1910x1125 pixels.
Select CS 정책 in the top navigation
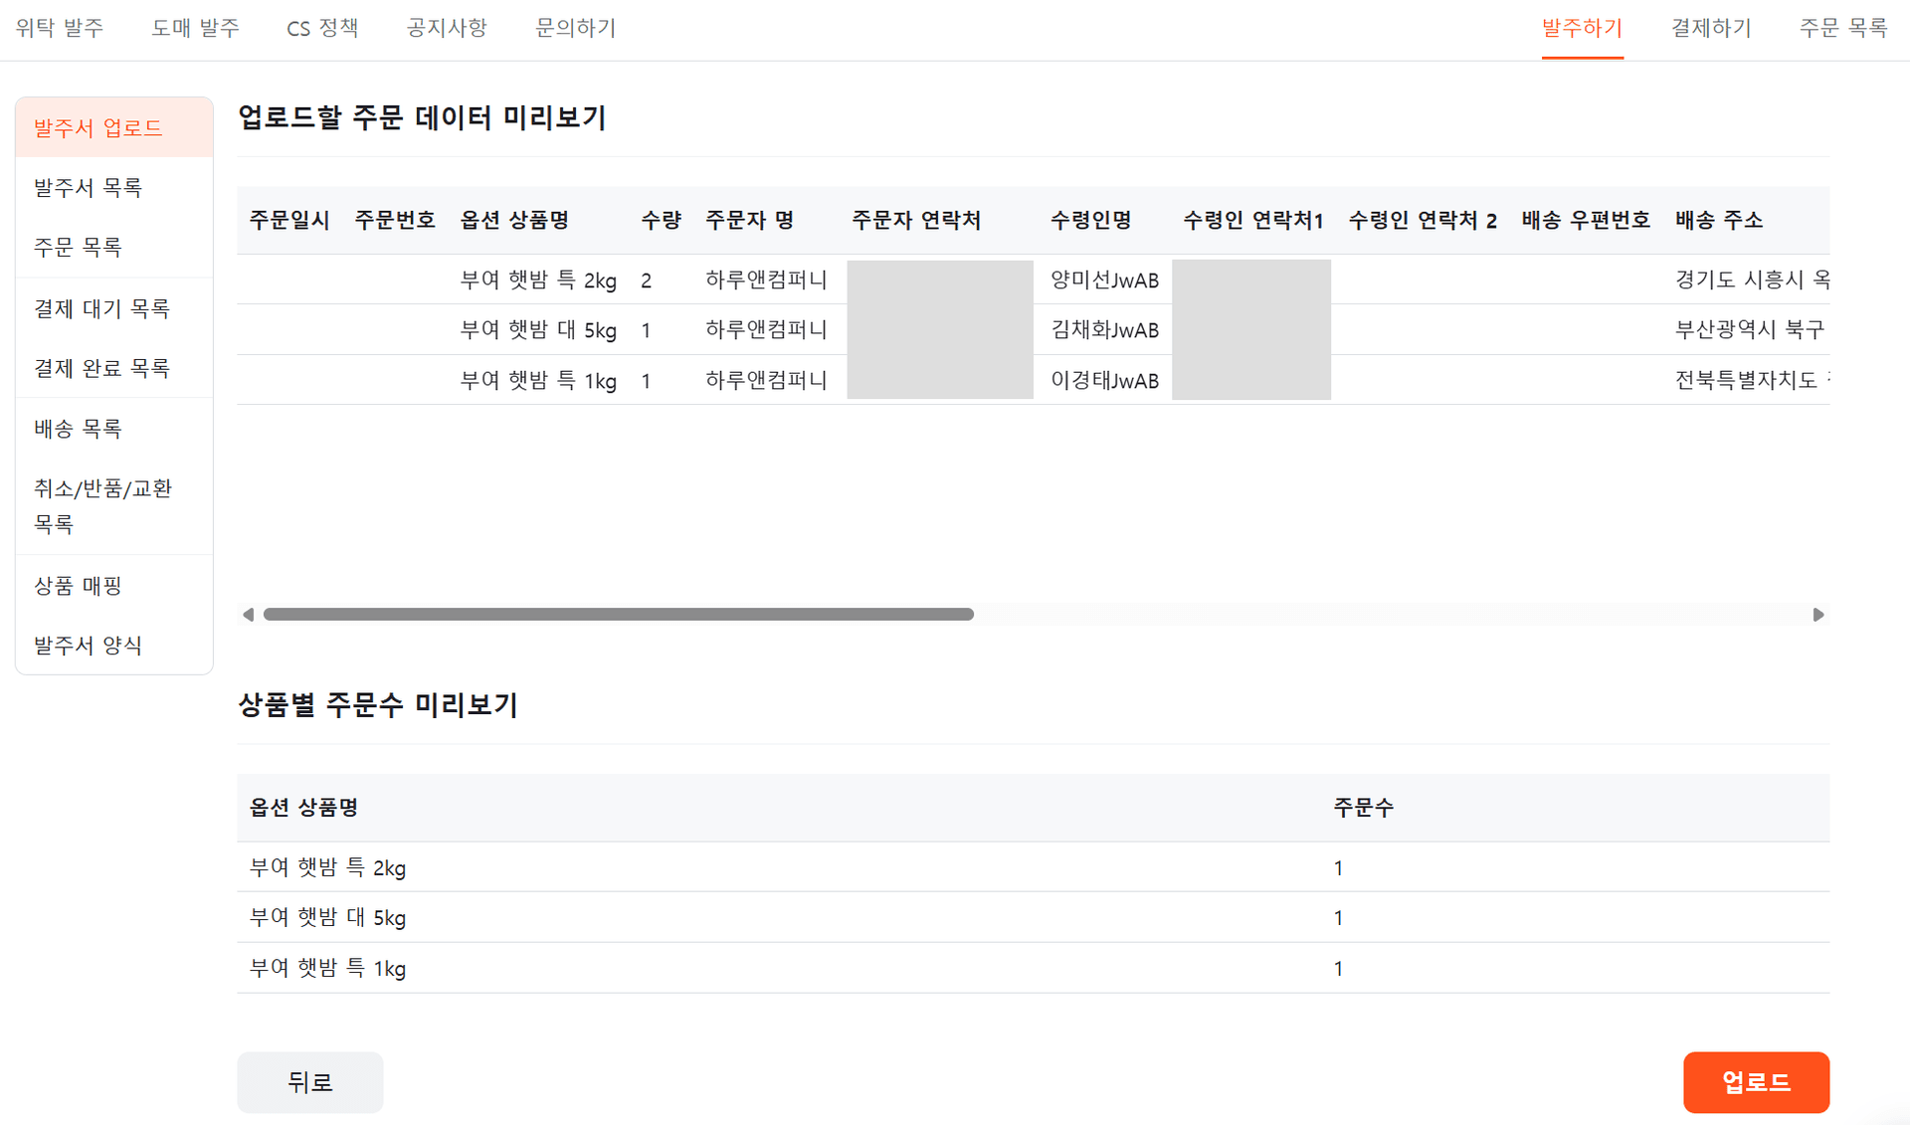pos(322,29)
